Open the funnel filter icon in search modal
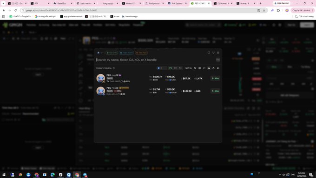 [x=213, y=53]
